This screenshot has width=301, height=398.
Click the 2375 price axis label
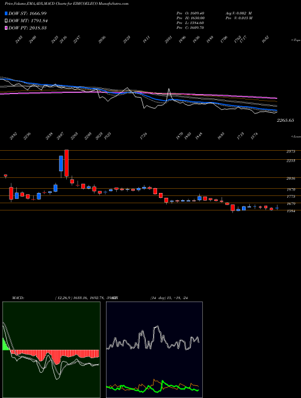pyautogui.click(x=291, y=151)
